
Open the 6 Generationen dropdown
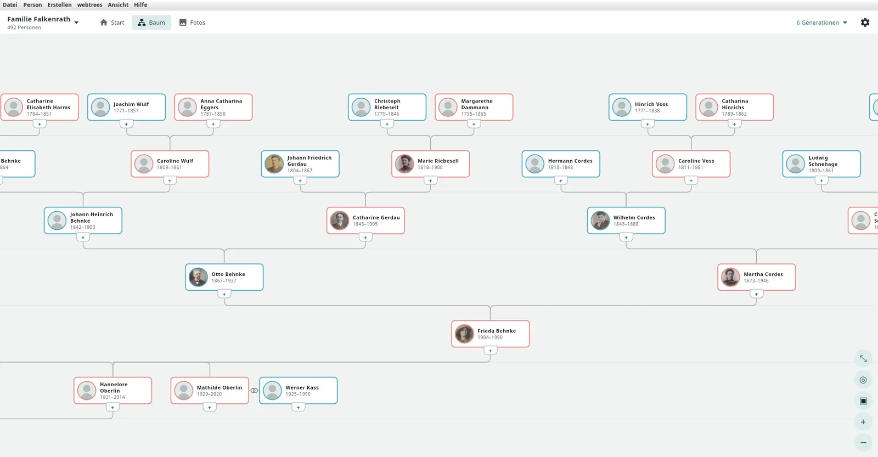pos(821,22)
